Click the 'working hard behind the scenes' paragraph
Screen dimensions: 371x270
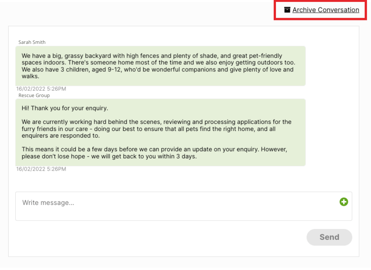point(157,129)
